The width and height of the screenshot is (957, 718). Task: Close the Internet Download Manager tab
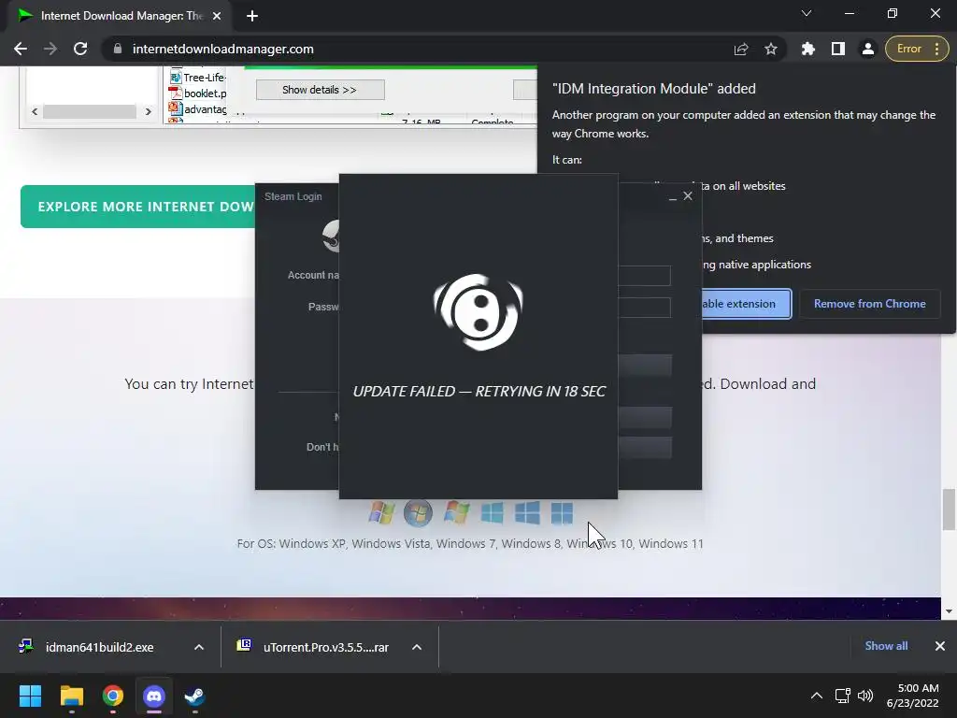(217, 16)
